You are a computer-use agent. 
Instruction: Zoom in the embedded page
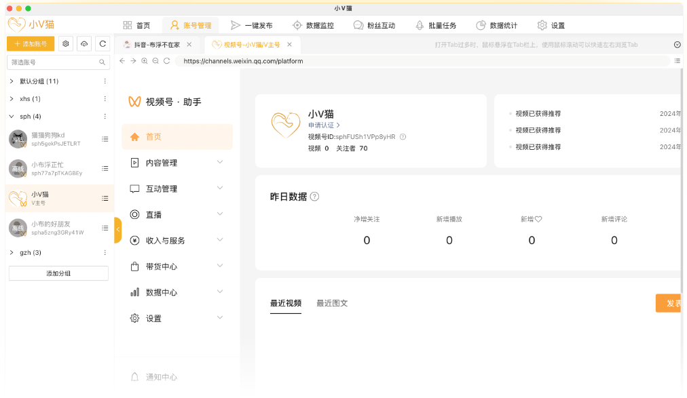click(x=145, y=61)
